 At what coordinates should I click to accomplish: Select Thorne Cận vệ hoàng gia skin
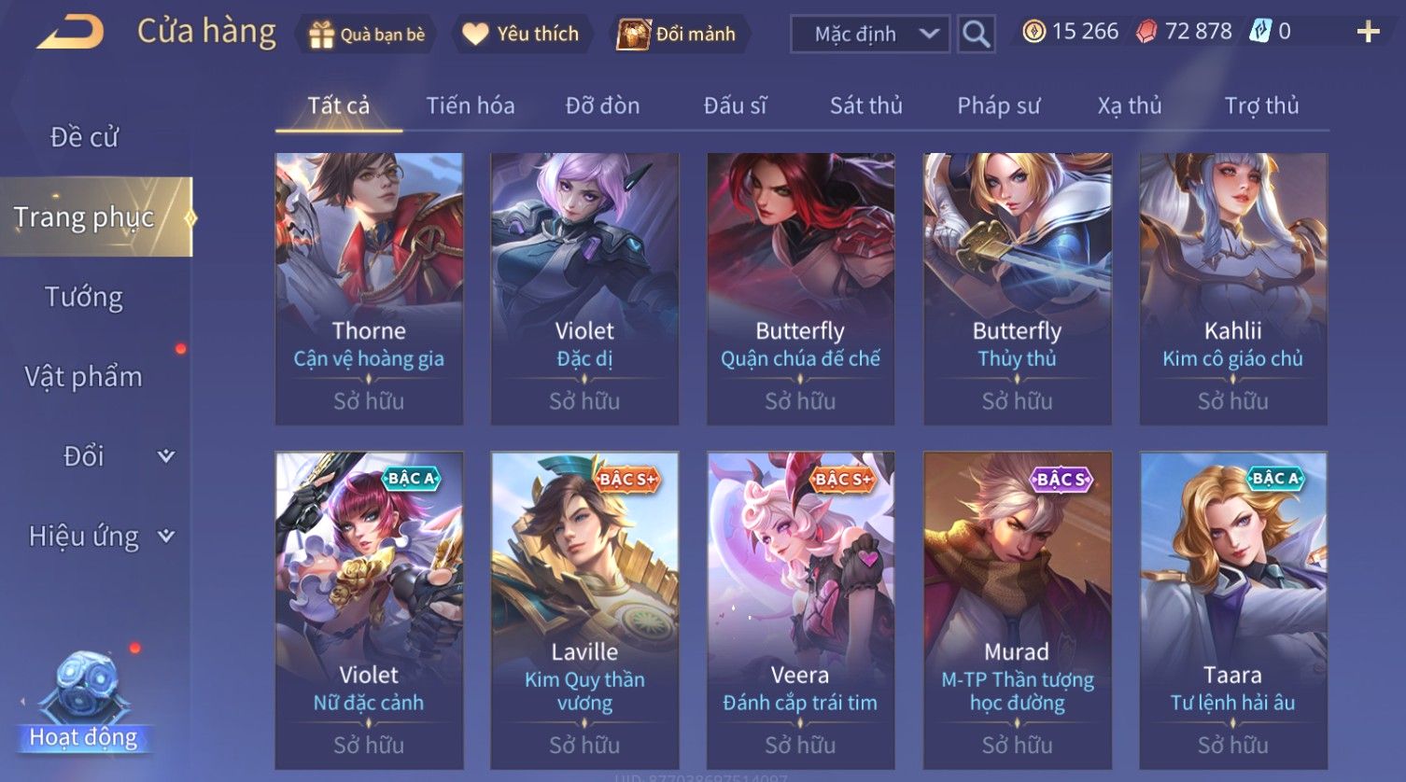coord(369,289)
